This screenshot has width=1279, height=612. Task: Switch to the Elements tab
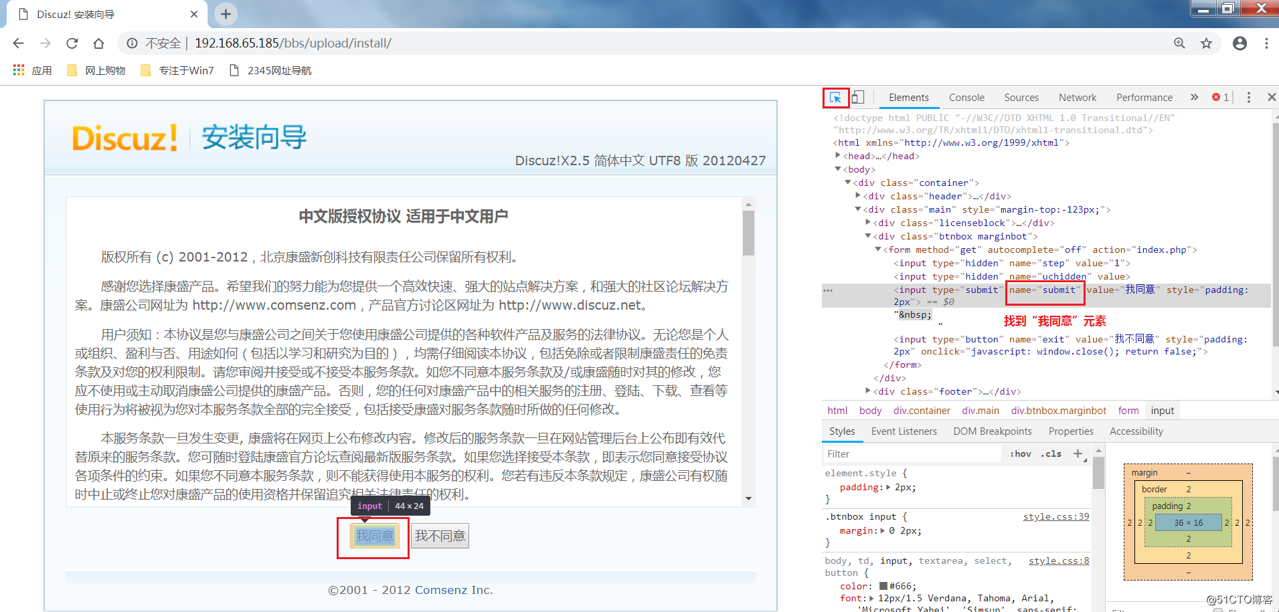point(908,98)
